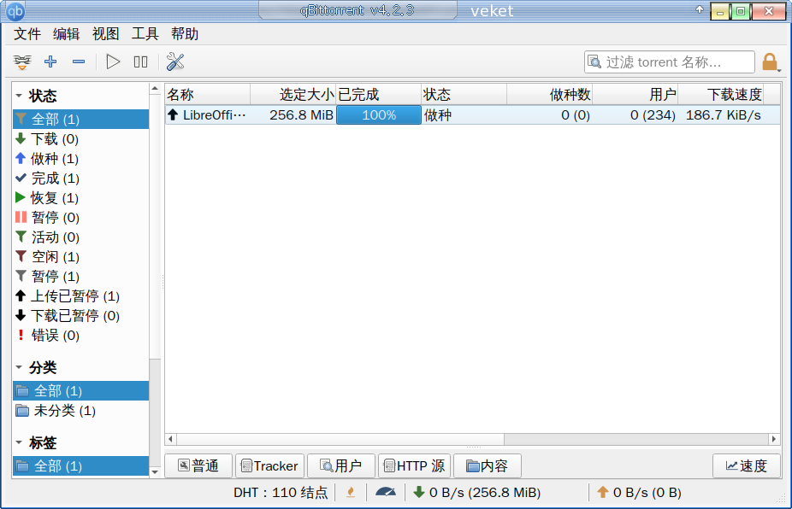Toggle alternative speed limits speedometer icon
Image resolution: width=792 pixels, height=509 pixels.
pyautogui.click(x=386, y=492)
